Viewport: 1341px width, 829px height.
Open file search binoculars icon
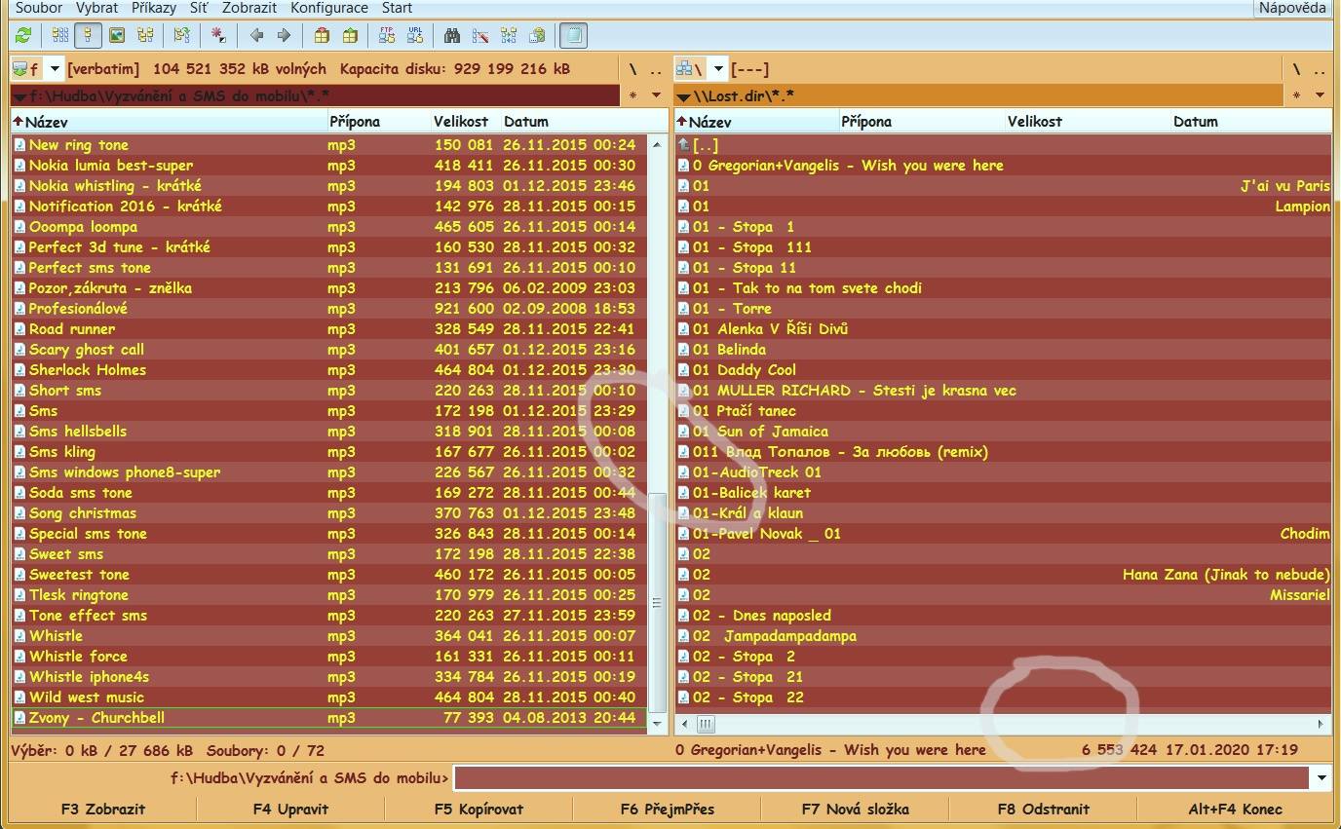pyautogui.click(x=452, y=36)
